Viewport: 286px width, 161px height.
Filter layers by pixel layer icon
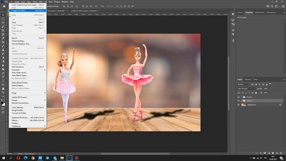(x=252, y=85)
